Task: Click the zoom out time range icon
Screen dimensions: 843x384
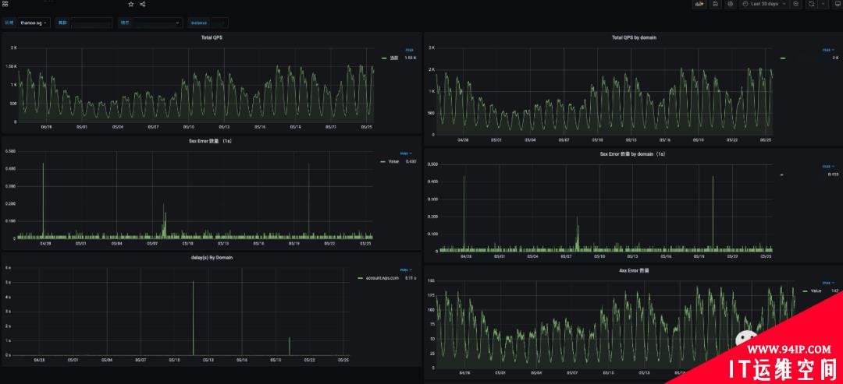Action: click(x=796, y=4)
